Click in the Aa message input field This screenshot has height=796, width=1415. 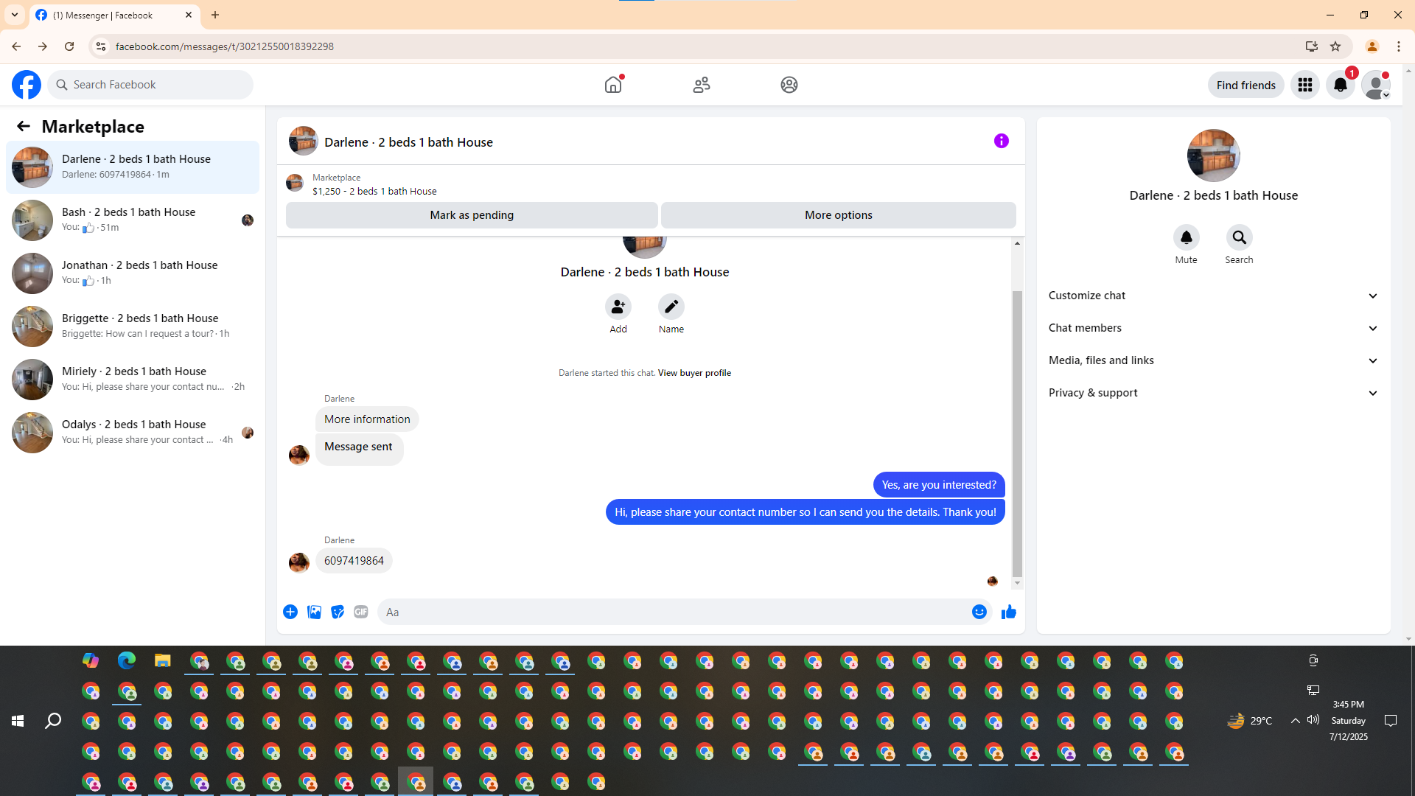671,612
